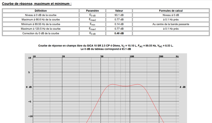This screenshot has height=123, width=212.
Task: Click the '-10' level axis label
Action: click(x=30, y=116)
